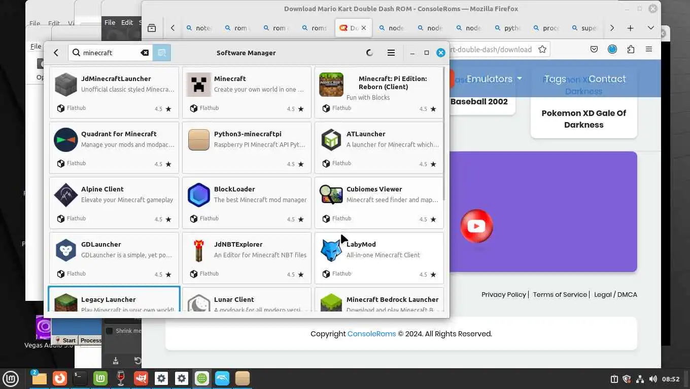Click the Software Manager vertical scrollbar
The height and width of the screenshot is (389, 690).
click(x=444, y=133)
